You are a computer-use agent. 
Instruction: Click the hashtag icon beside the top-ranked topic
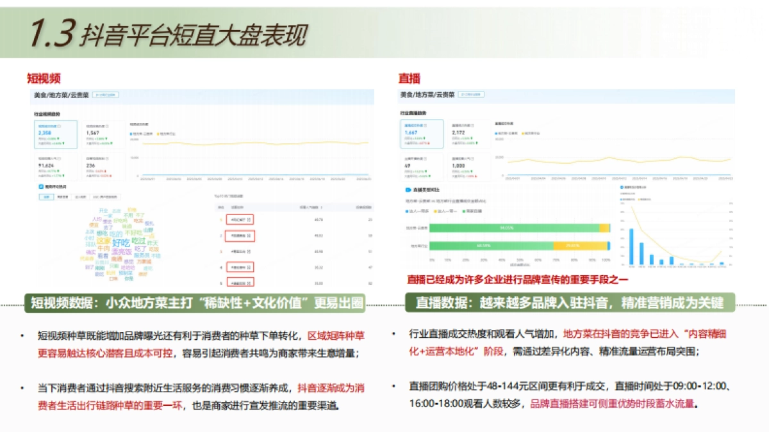pos(249,220)
